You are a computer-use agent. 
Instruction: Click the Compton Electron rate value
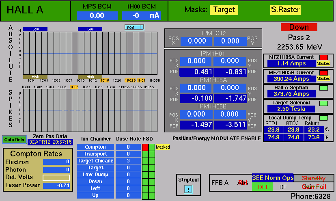(56, 162)
